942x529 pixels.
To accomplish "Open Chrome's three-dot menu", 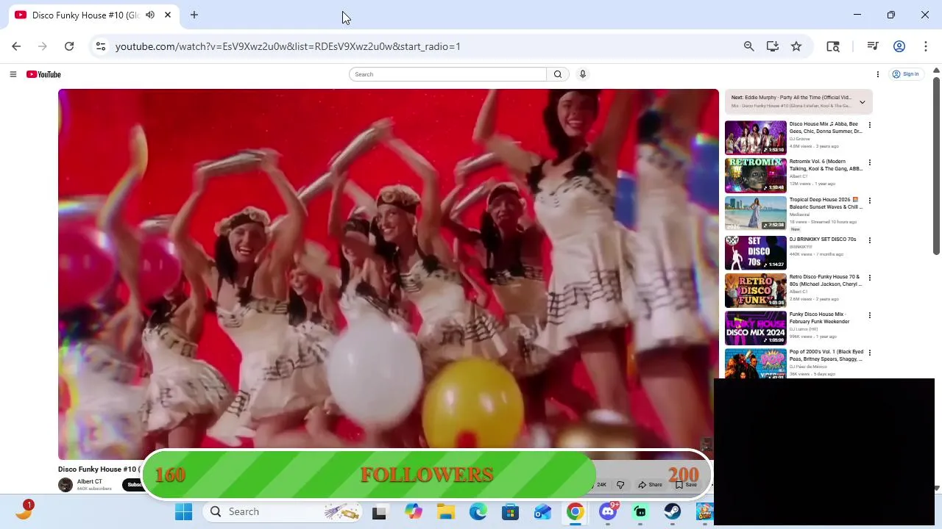I will pyautogui.click(x=926, y=46).
